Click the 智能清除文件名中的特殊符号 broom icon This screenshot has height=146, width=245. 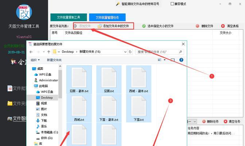(x=118, y=4)
